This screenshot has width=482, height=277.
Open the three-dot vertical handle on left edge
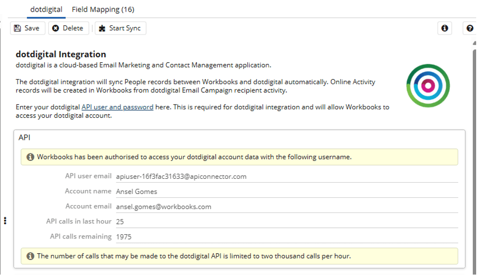pyautogui.click(x=5, y=221)
